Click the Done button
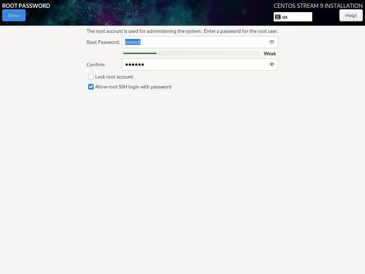The image size is (365, 274). tap(14, 15)
